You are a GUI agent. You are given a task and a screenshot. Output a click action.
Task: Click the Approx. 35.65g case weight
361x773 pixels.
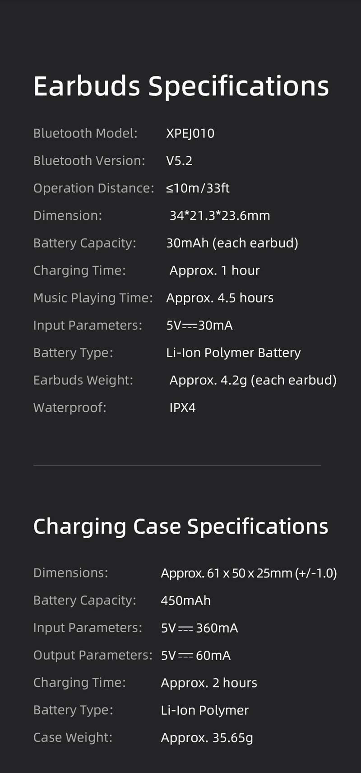click(207, 737)
